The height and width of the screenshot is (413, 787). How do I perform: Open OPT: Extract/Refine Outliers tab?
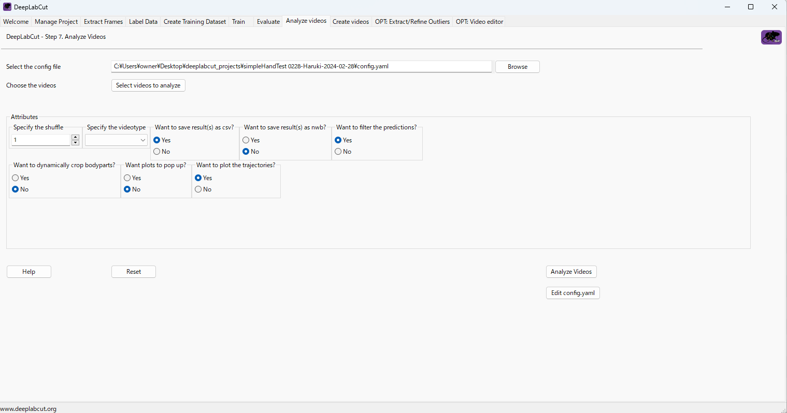tap(412, 22)
